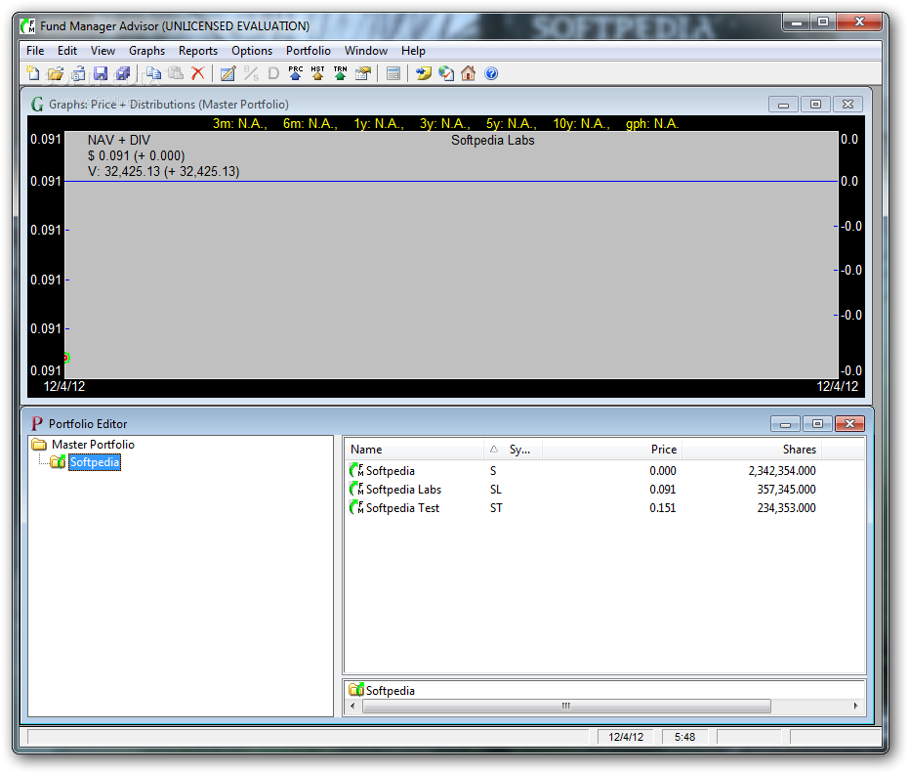This screenshot has height=774, width=909.
Task: Open the Graphs menu
Action: click(x=146, y=51)
